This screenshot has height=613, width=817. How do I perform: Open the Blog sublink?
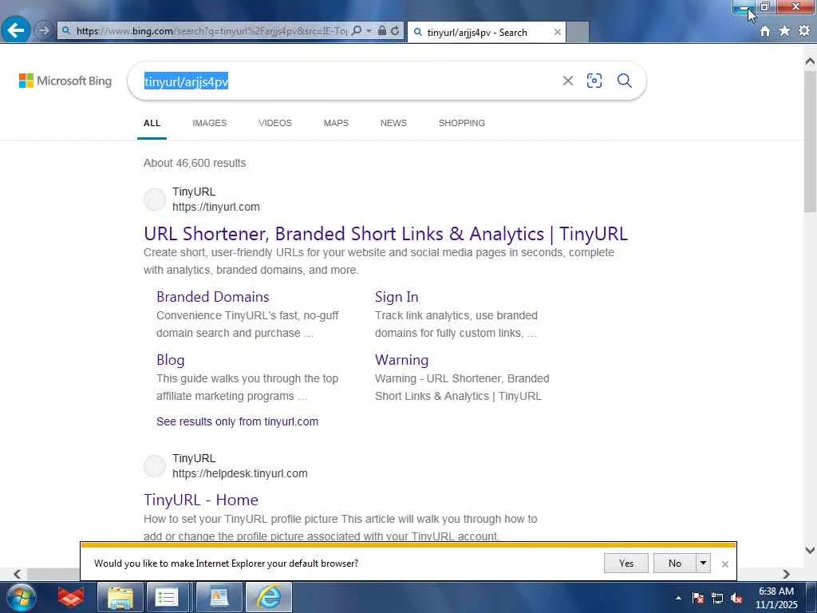[171, 360]
